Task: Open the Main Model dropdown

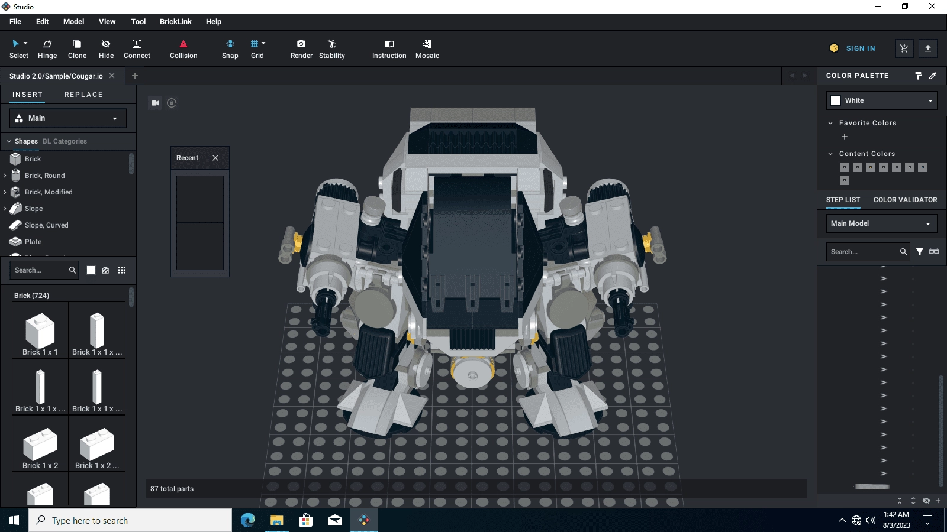Action: 882,223
